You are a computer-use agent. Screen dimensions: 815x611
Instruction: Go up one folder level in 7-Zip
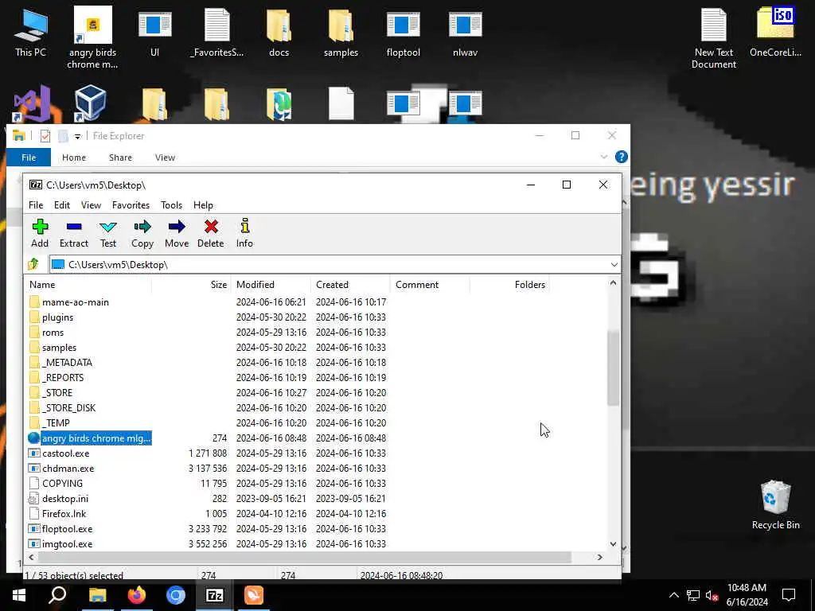click(x=33, y=264)
